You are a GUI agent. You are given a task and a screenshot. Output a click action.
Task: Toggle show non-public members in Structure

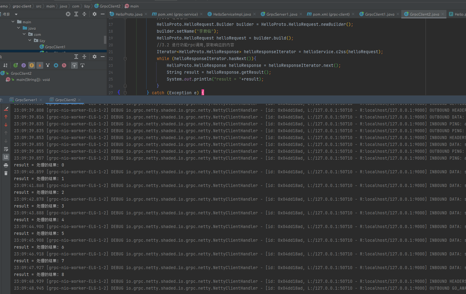(40, 65)
